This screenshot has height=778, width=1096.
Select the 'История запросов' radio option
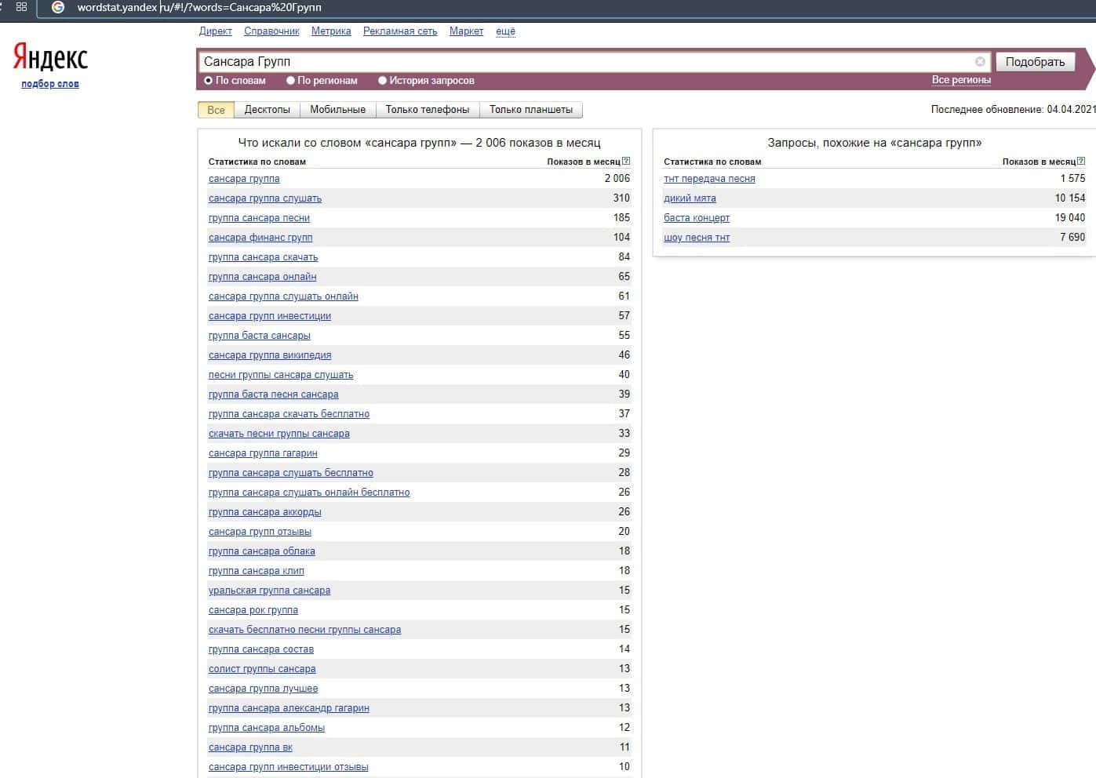coord(383,80)
